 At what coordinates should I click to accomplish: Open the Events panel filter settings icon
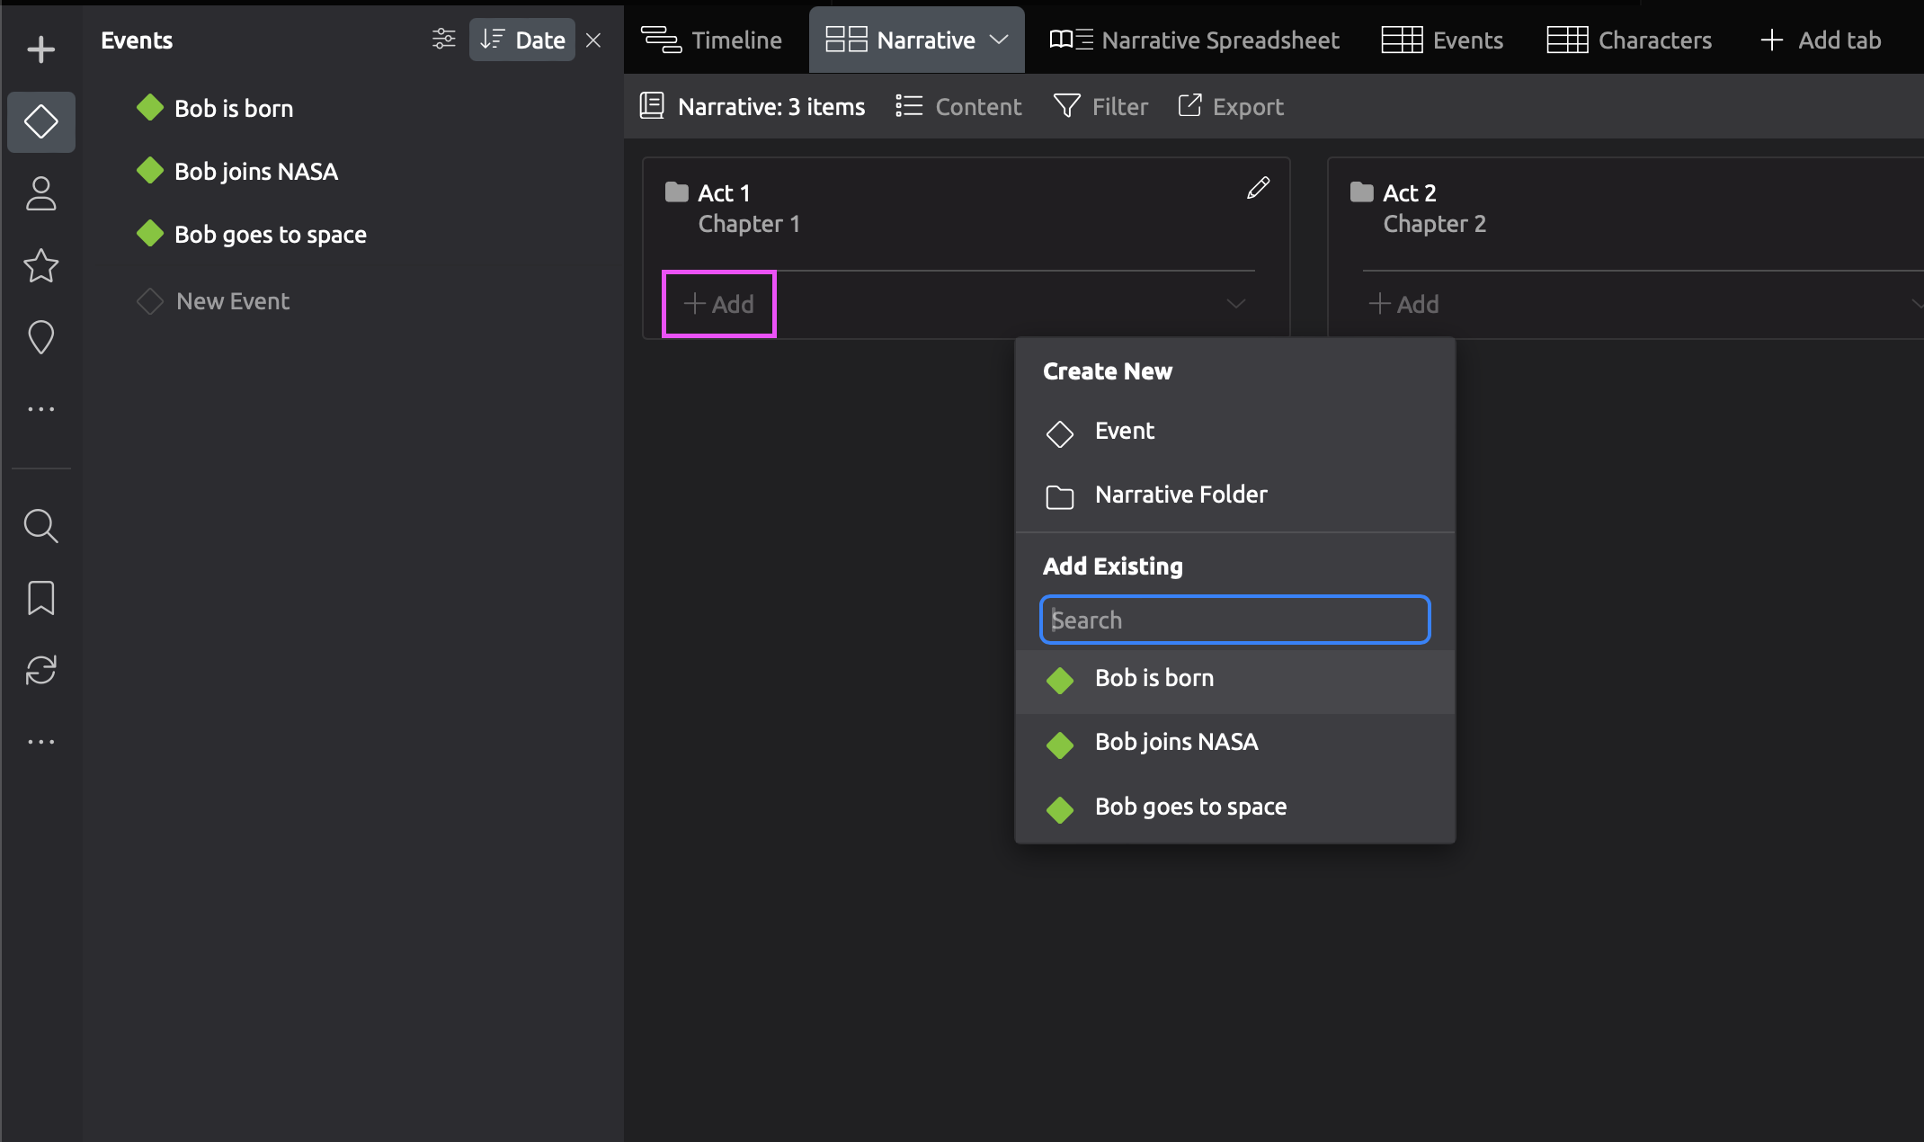pyautogui.click(x=443, y=39)
